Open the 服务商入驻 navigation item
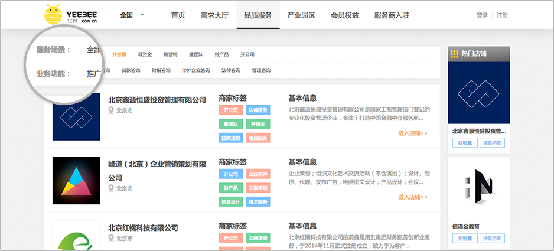Viewport: 554px width, 251px height. [392, 15]
